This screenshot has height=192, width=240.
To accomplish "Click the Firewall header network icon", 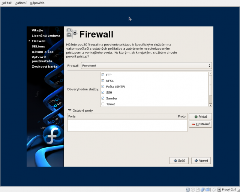I will pyautogui.click(x=72, y=33).
